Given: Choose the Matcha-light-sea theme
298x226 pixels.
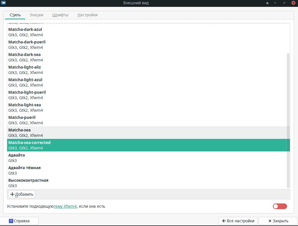Looking at the screenshot, I should pos(25,107).
